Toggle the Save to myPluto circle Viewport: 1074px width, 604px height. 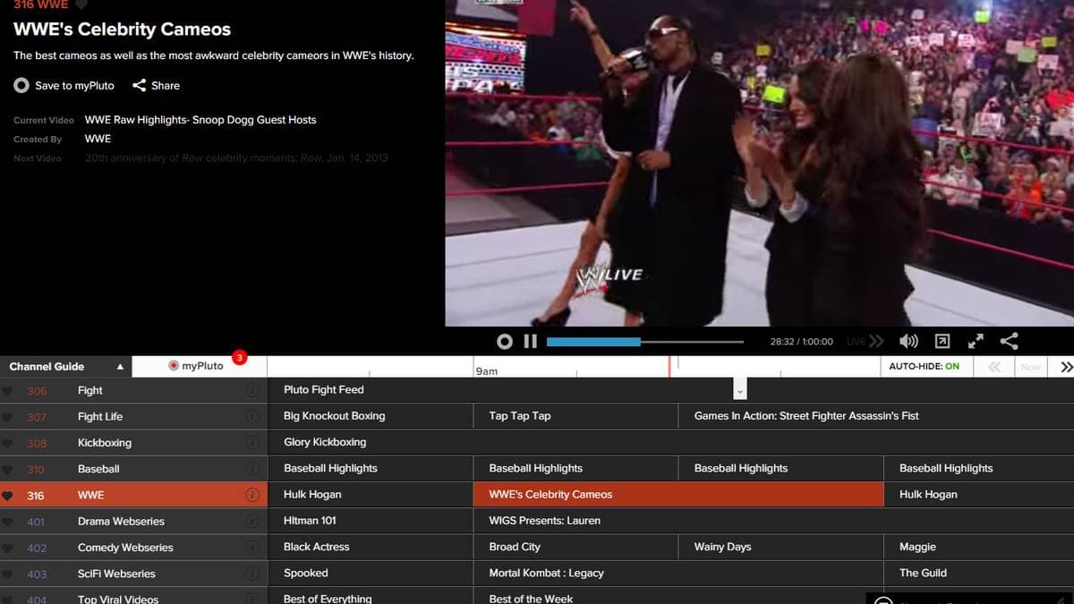[x=21, y=86]
